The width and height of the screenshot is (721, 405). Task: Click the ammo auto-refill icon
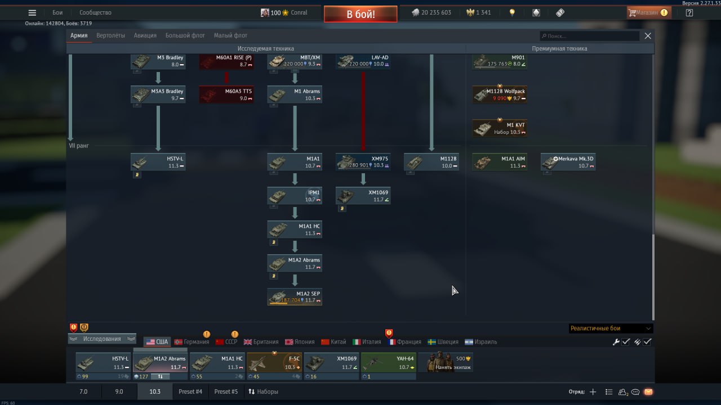[x=638, y=342]
